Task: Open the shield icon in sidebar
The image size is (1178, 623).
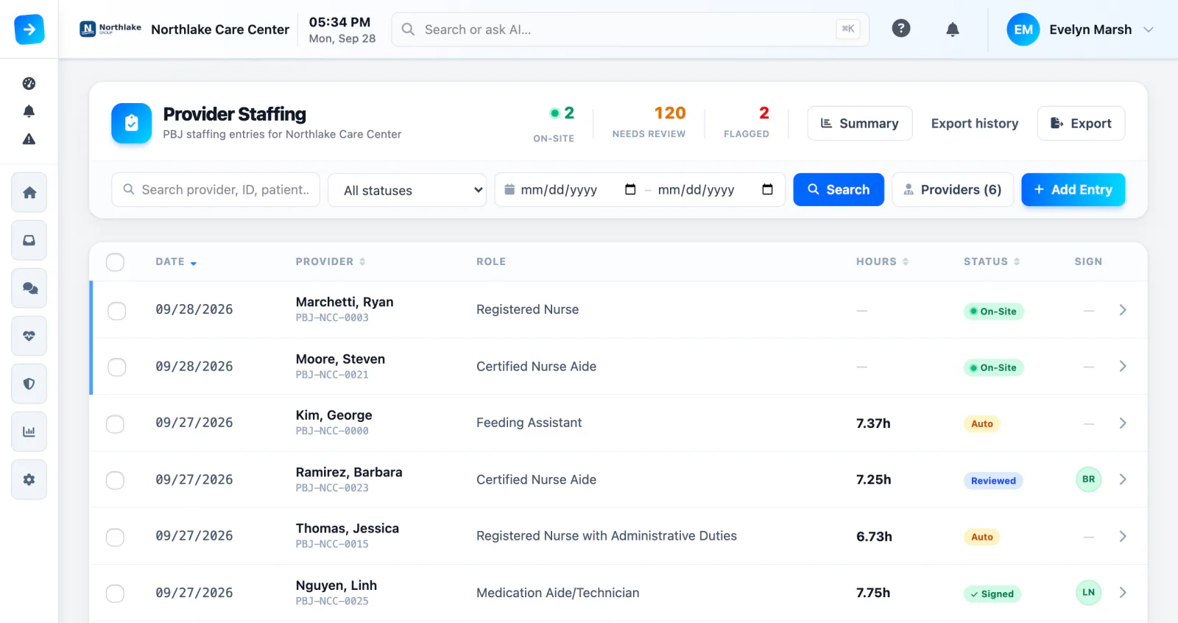Action: point(29,384)
